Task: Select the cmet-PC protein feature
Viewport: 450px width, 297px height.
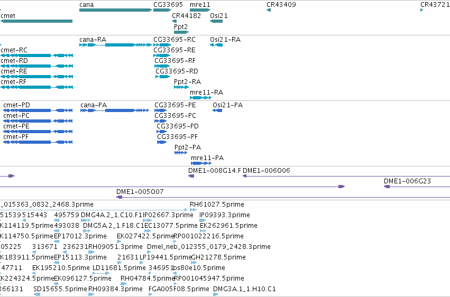Action: (38, 121)
